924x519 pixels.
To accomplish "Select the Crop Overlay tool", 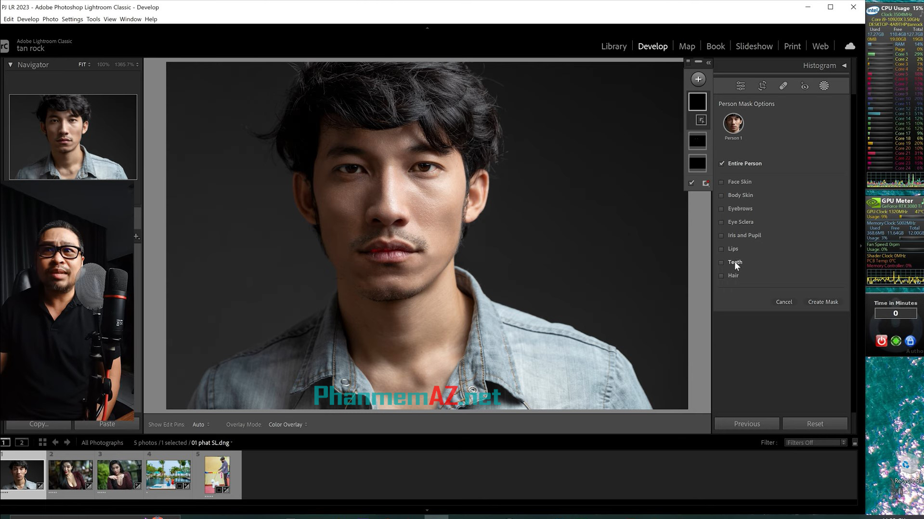I will pos(762,85).
